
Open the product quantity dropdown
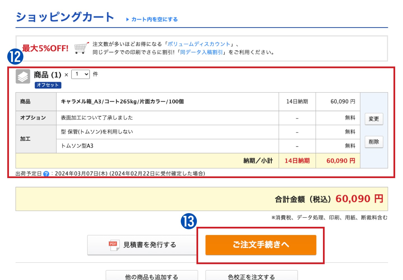[80, 74]
